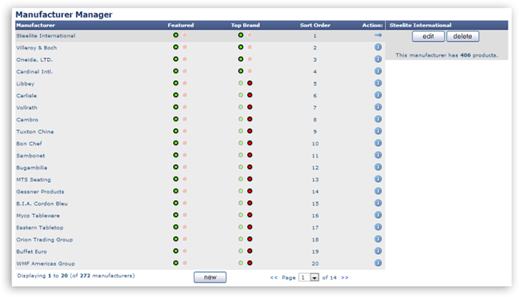The width and height of the screenshot is (519, 297).
Task: Click the Cardinal Intl. manufacturer name
Action: (35, 71)
